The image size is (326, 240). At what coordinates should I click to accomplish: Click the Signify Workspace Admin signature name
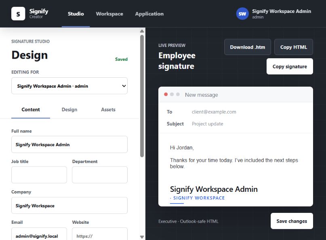(214, 189)
